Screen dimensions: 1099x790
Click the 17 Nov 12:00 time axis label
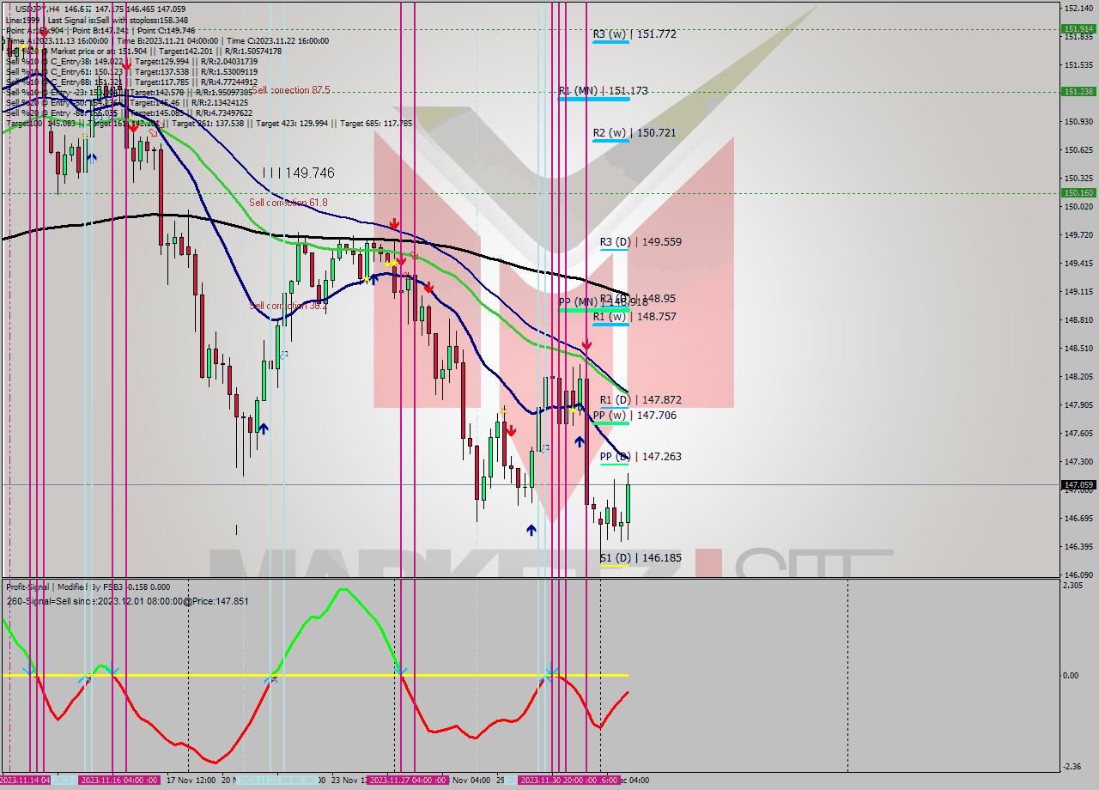(x=191, y=781)
